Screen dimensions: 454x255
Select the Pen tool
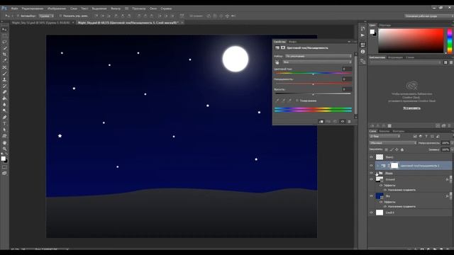(x=4, y=118)
